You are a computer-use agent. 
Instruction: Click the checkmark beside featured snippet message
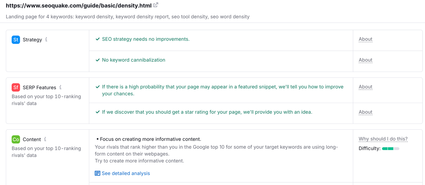(97, 87)
